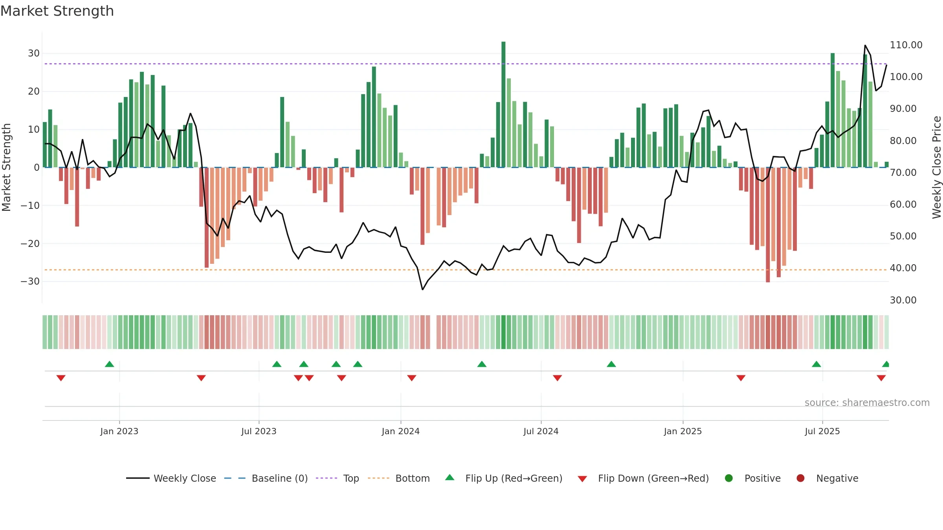Toggle Flip Up (Red→Green) legend entry
This screenshot has width=943, height=530.
(504, 478)
